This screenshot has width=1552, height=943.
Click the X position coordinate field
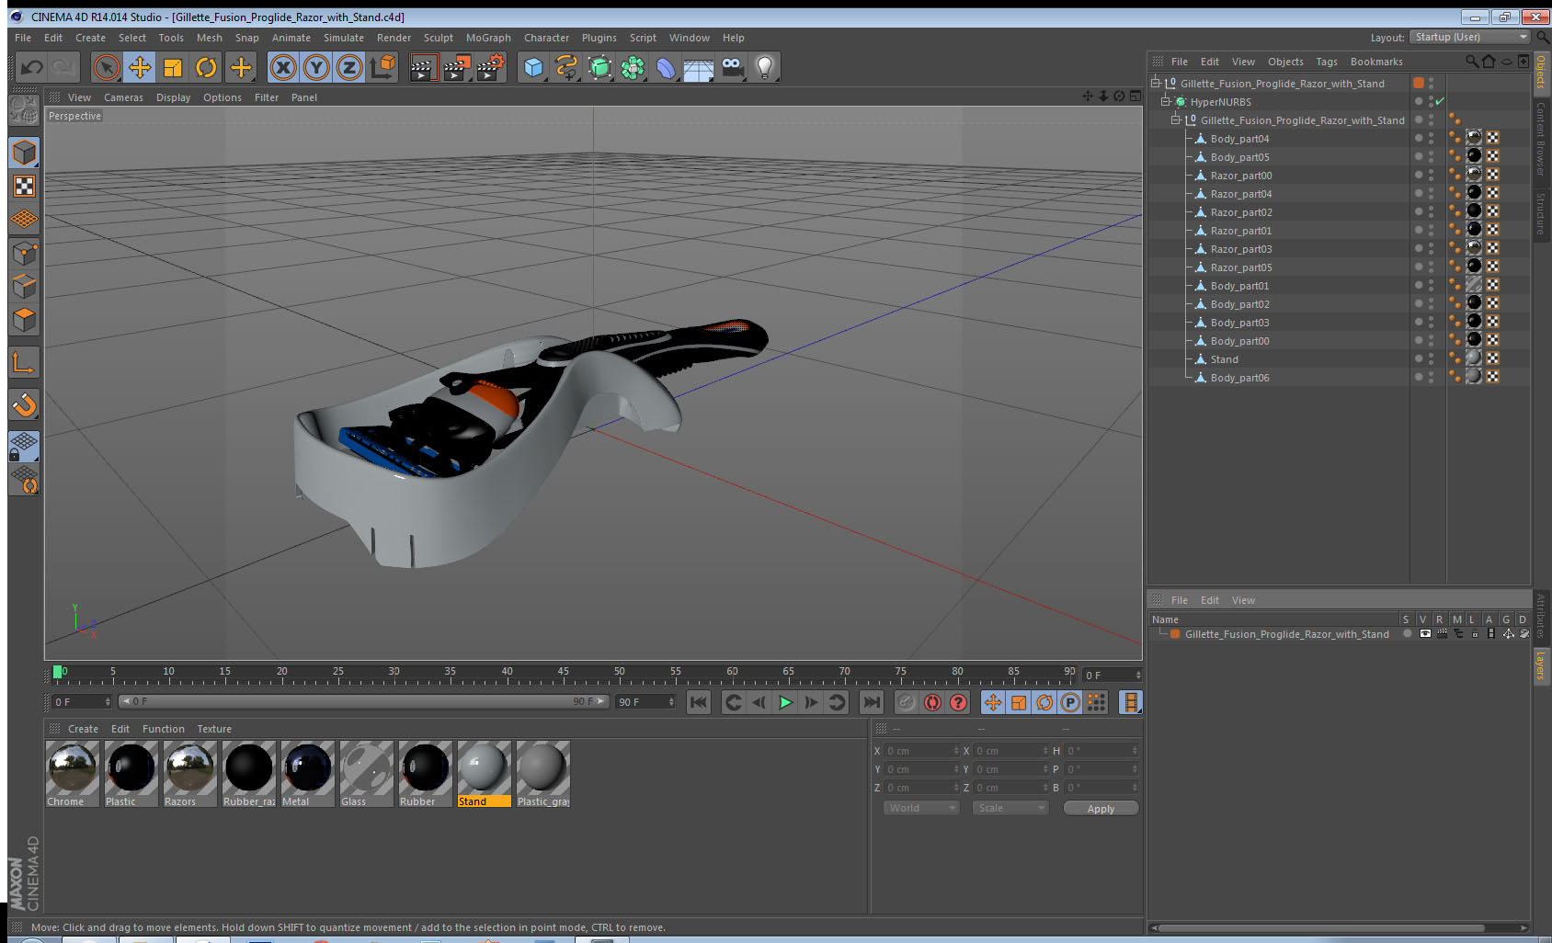click(x=921, y=751)
